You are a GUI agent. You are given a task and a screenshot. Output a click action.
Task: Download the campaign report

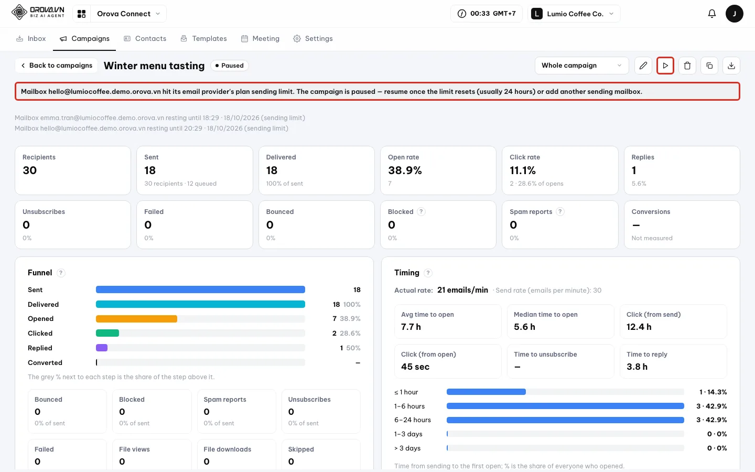(x=731, y=66)
